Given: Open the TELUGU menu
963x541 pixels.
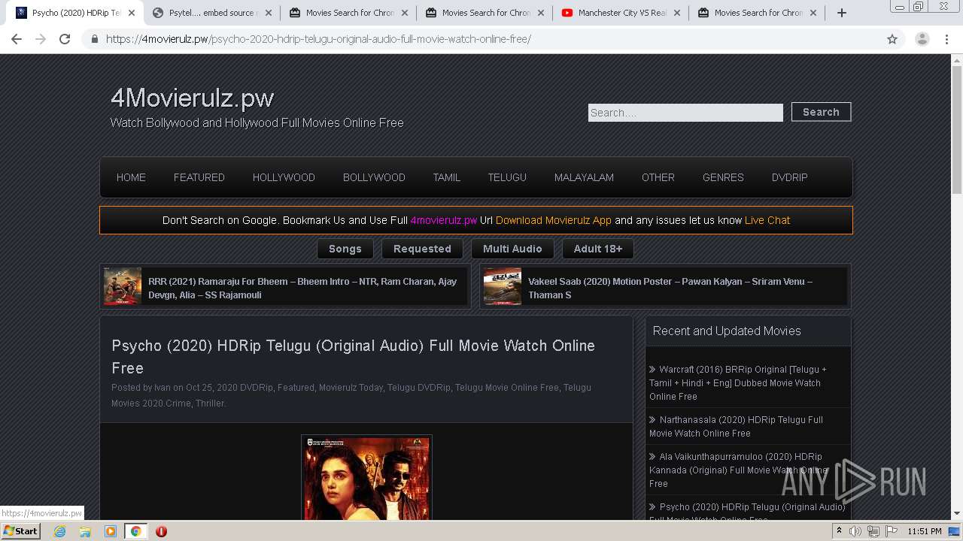Looking at the screenshot, I should (507, 177).
